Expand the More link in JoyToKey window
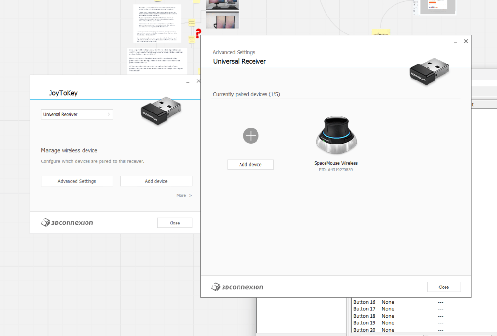 [184, 195]
